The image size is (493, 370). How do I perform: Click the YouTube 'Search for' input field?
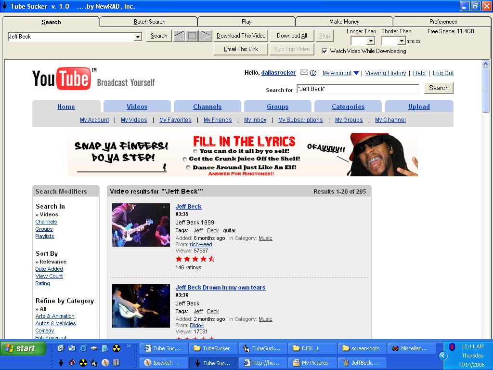point(358,89)
